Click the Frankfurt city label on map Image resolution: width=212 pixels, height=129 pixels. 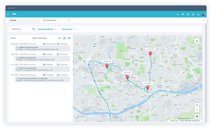click(x=159, y=86)
